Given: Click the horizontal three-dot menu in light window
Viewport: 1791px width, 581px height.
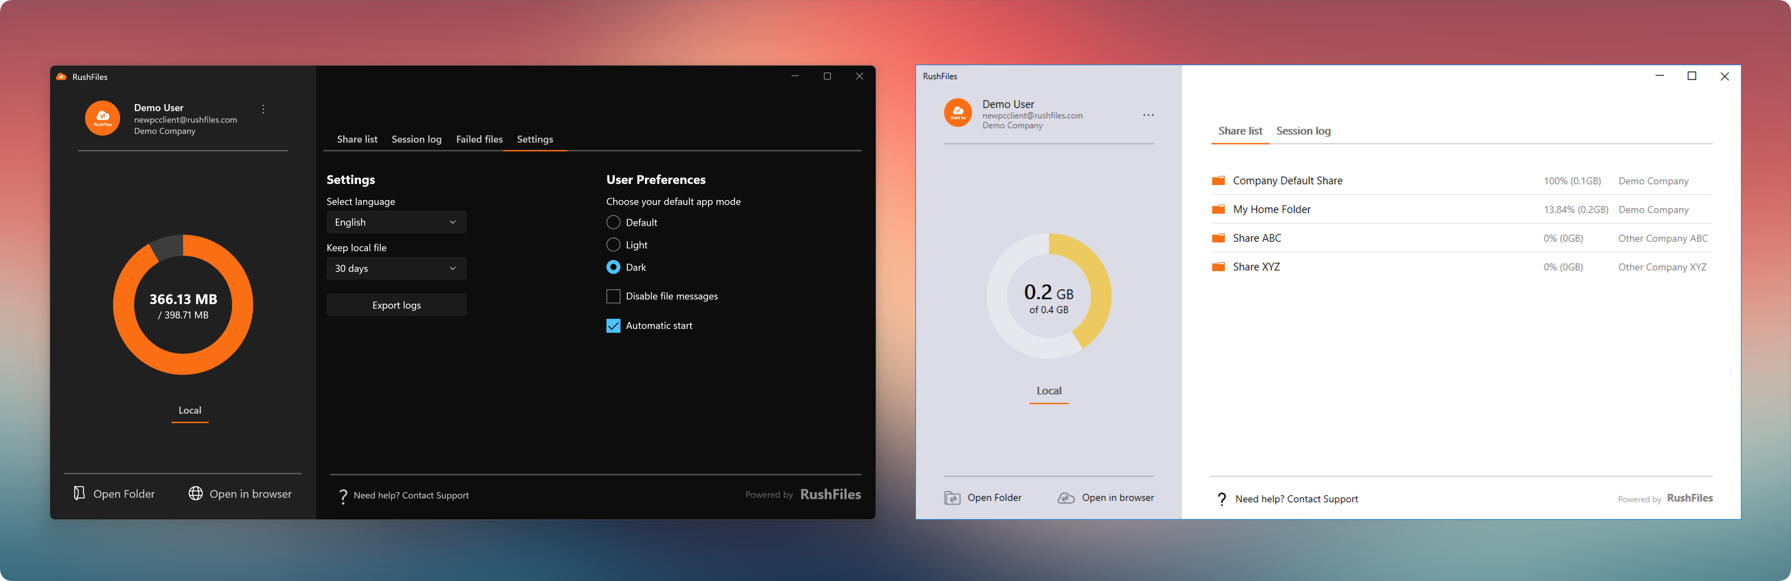Looking at the screenshot, I should (x=1148, y=115).
